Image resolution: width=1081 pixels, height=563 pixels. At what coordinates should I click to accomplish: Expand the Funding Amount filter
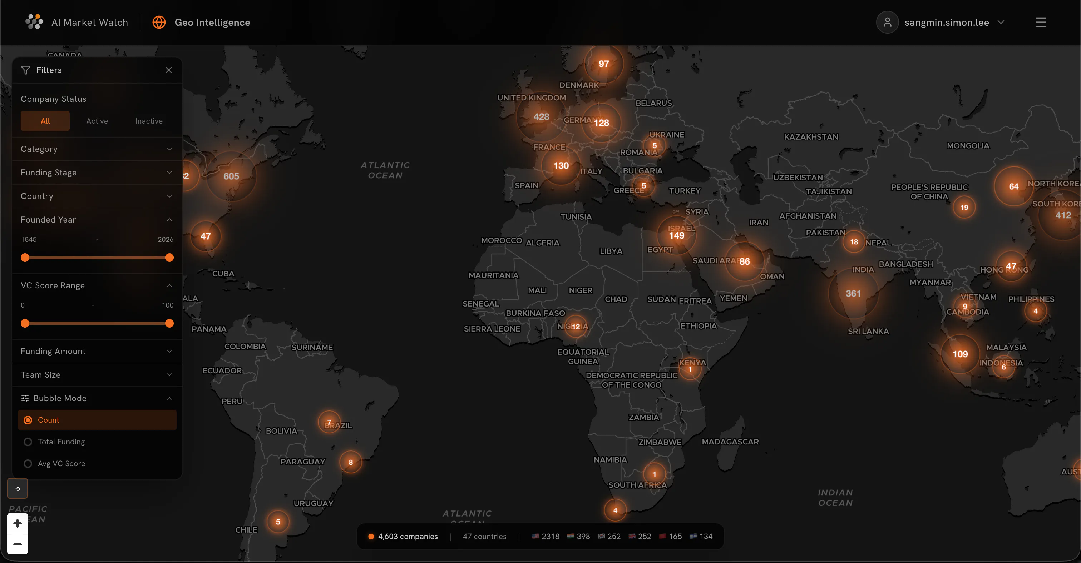[97, 351]
